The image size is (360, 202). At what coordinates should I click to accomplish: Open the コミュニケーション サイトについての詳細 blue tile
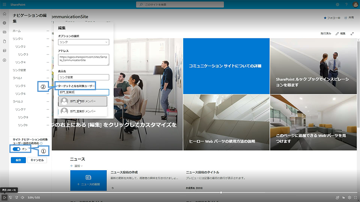click(226, 66)
